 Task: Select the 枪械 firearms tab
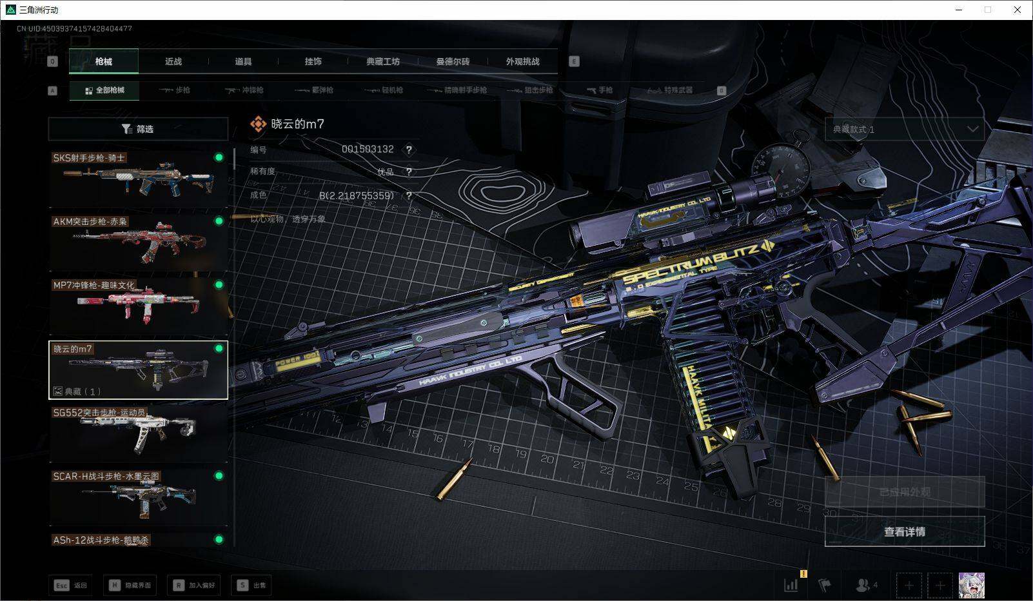[x=104, y=61]
